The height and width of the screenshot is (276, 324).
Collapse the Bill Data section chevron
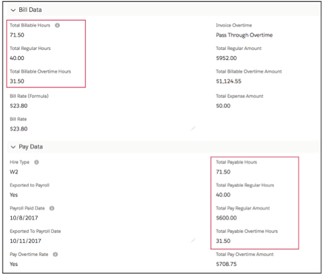click(x=13, y=10)
